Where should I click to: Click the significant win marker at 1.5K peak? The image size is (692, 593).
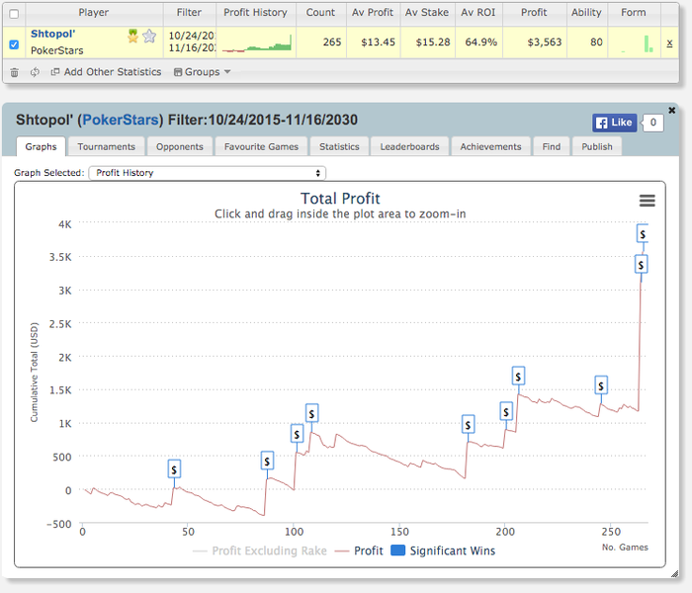518,376
